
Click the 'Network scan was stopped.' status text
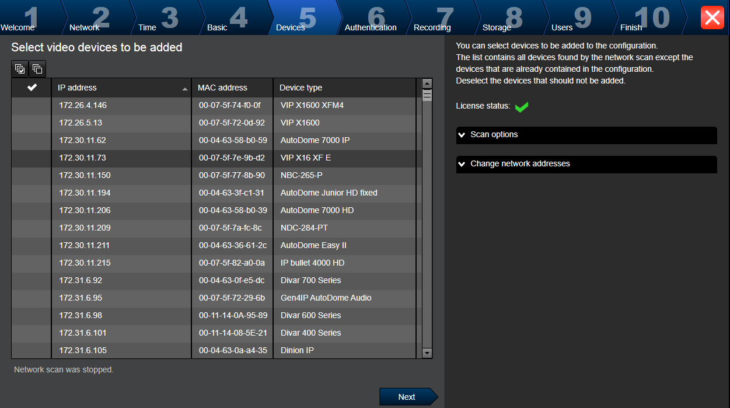pyautogui.click(x=64, y=370)
